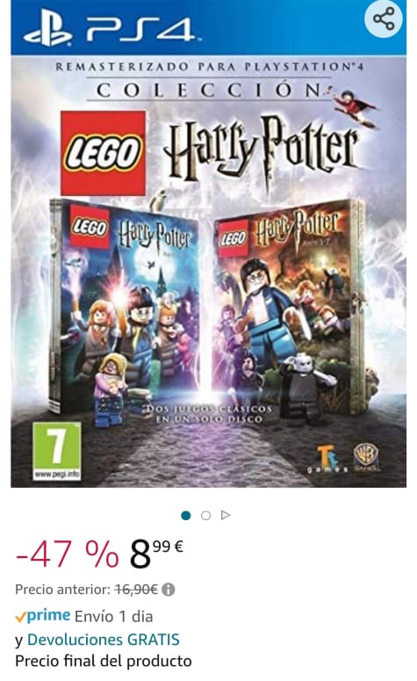Switch to the second image carousel dot
Viewport: 417px width, 681px height.
point(205,516)
